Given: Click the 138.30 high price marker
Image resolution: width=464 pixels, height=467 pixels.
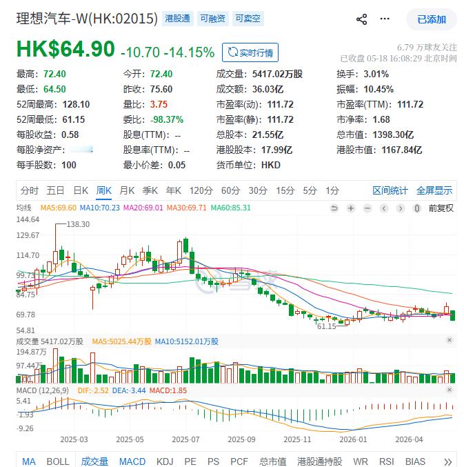Looking at the screenshot, I should (78, 224).
